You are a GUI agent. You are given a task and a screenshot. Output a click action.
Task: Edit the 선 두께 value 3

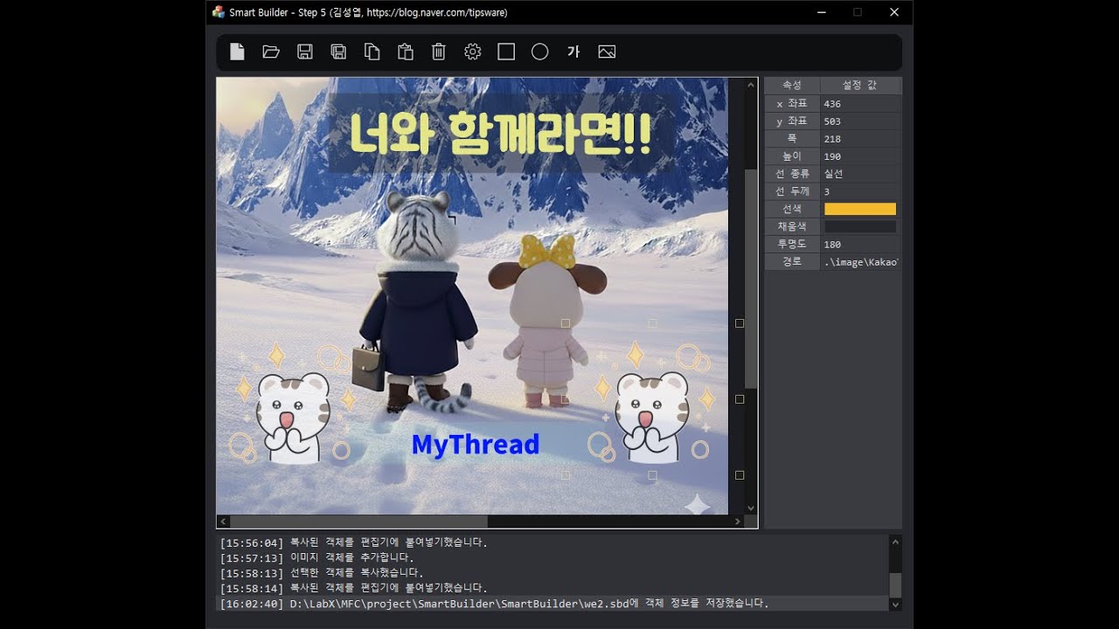click(x=861, y=191)
